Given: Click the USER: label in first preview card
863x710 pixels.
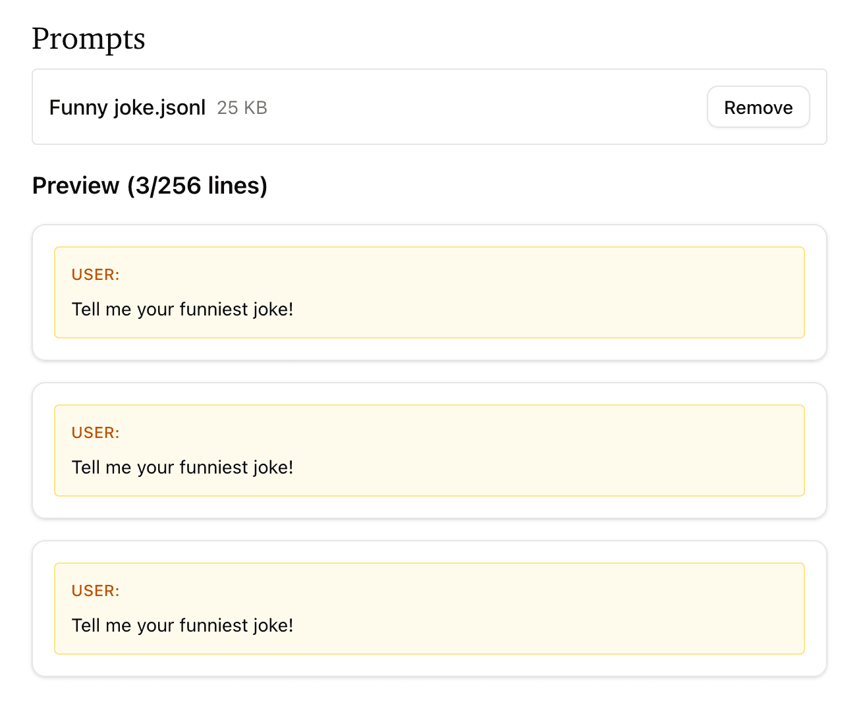Looking at the screenshot, I should (96, 275).
